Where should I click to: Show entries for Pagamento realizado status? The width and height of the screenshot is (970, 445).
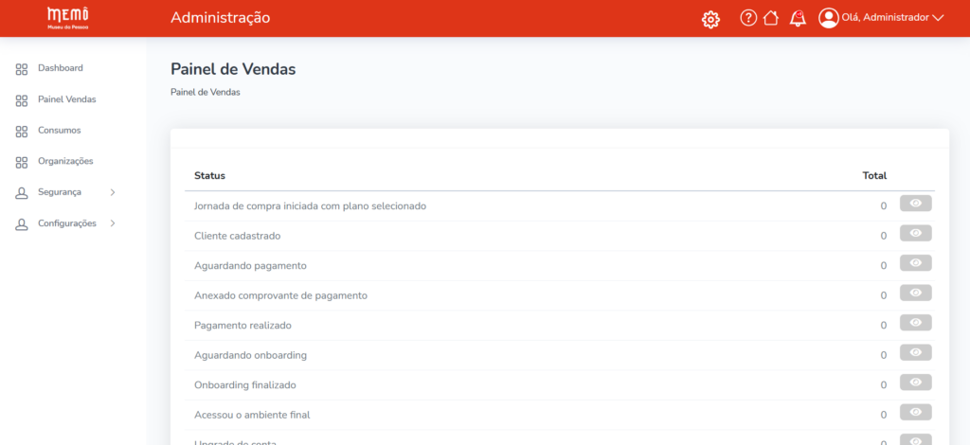[915, 323]
